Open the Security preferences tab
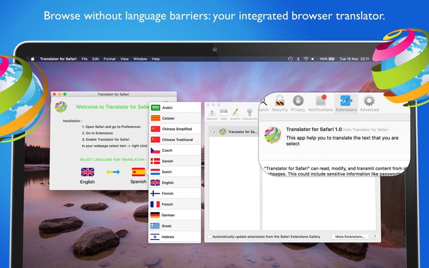 (280, 103)
